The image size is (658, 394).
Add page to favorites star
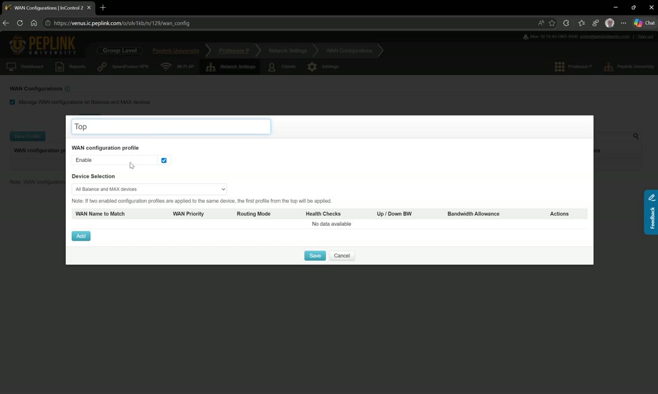(x=552, y=23)
